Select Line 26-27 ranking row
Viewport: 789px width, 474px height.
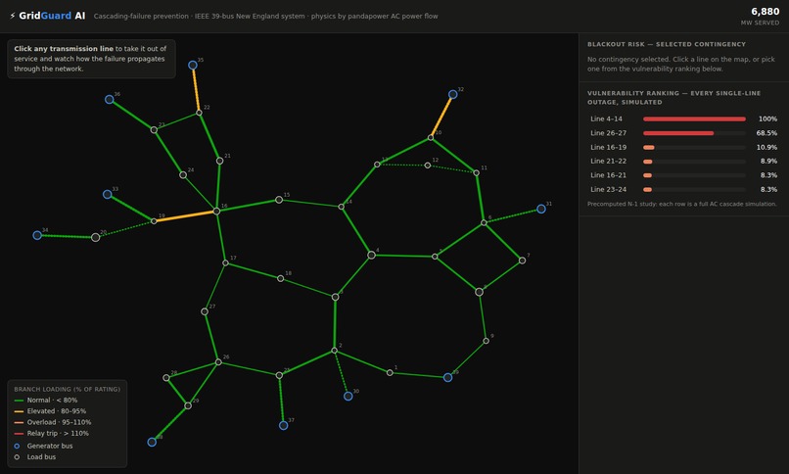point(683,133)
